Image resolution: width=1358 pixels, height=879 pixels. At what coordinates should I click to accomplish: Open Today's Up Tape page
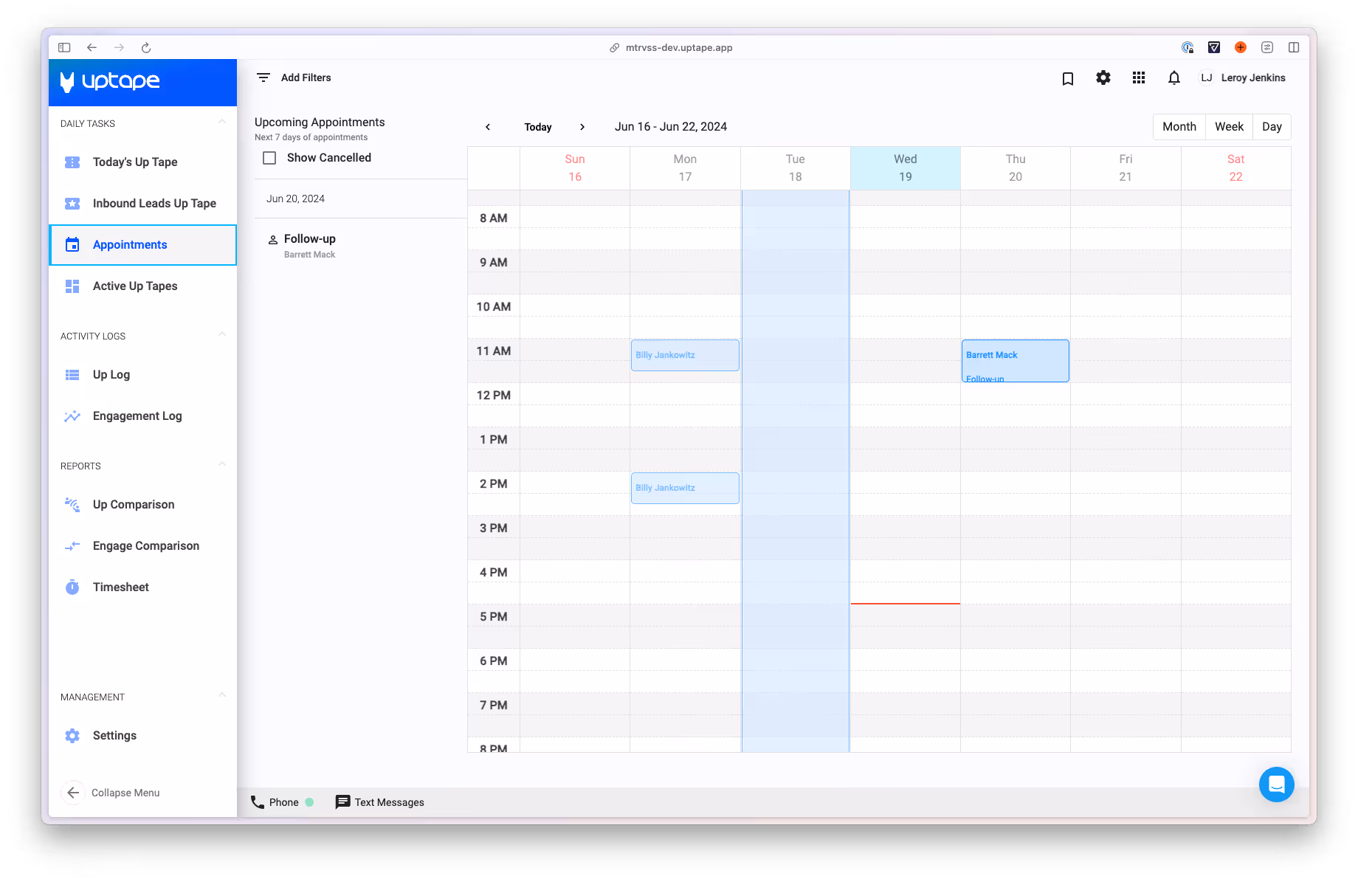135,162
